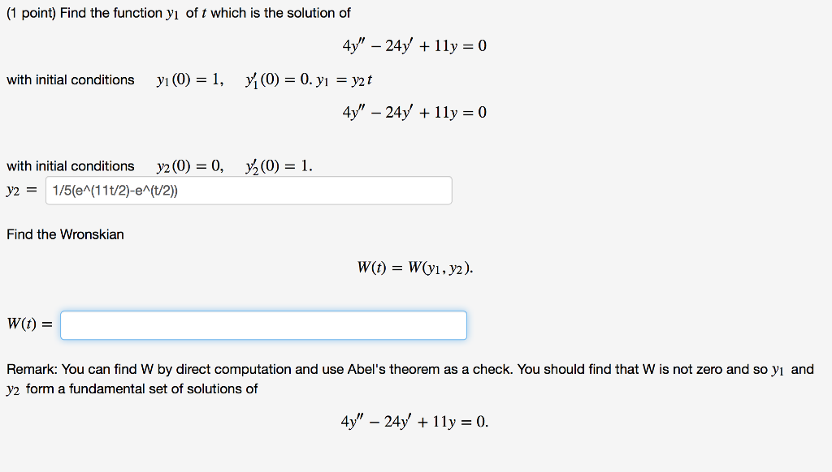Click the phrase Find the Wronskian
Viewport: 832px width, 472px height.
coord(64,234)
